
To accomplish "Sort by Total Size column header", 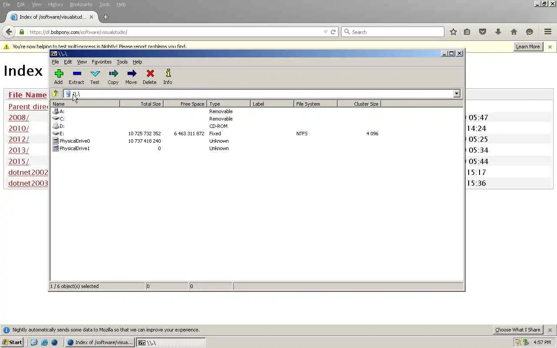I will click(141, 104).
